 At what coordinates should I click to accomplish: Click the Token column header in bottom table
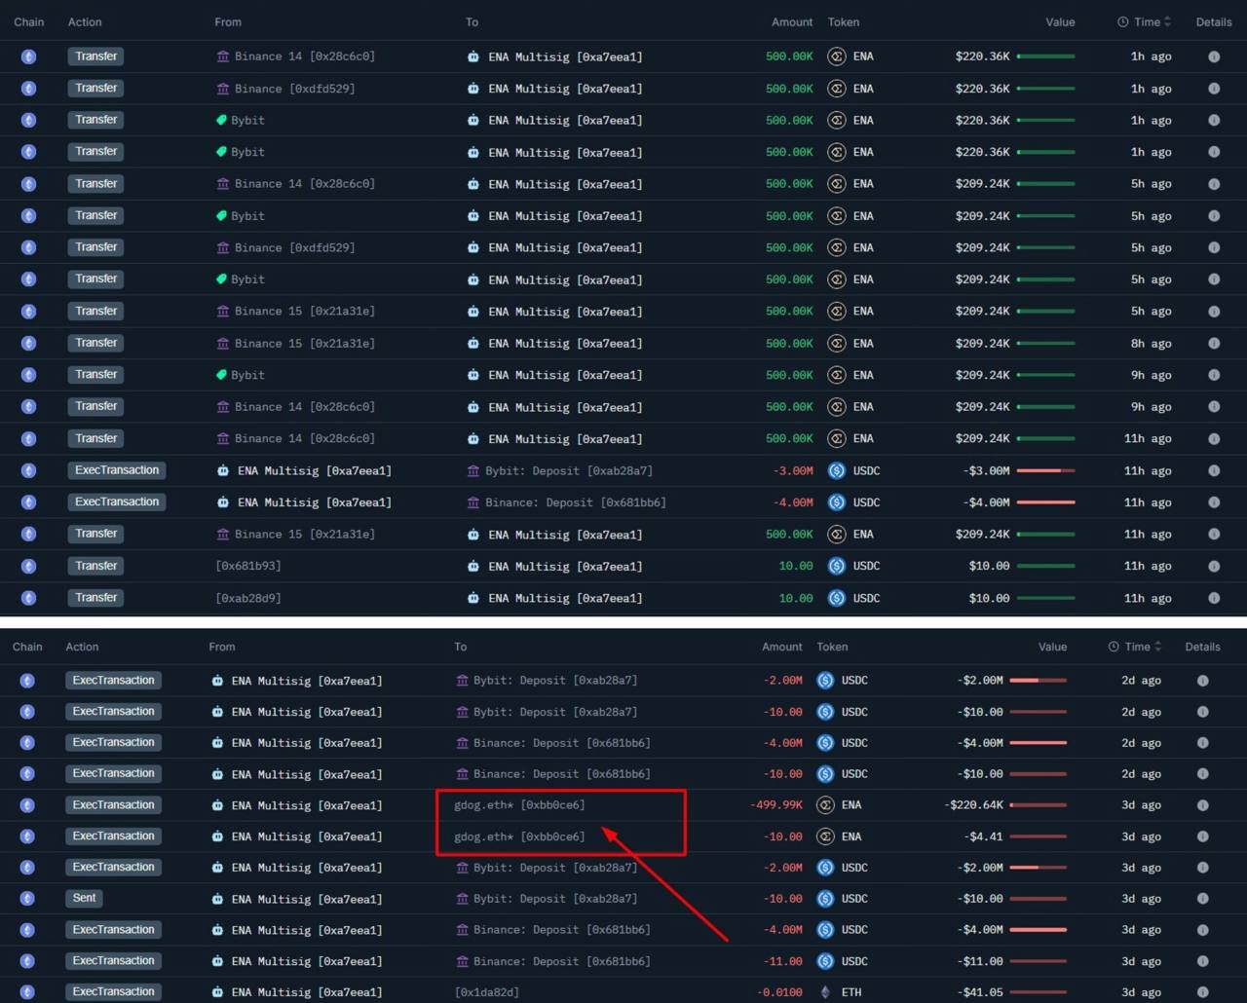[x=832, y=647]
